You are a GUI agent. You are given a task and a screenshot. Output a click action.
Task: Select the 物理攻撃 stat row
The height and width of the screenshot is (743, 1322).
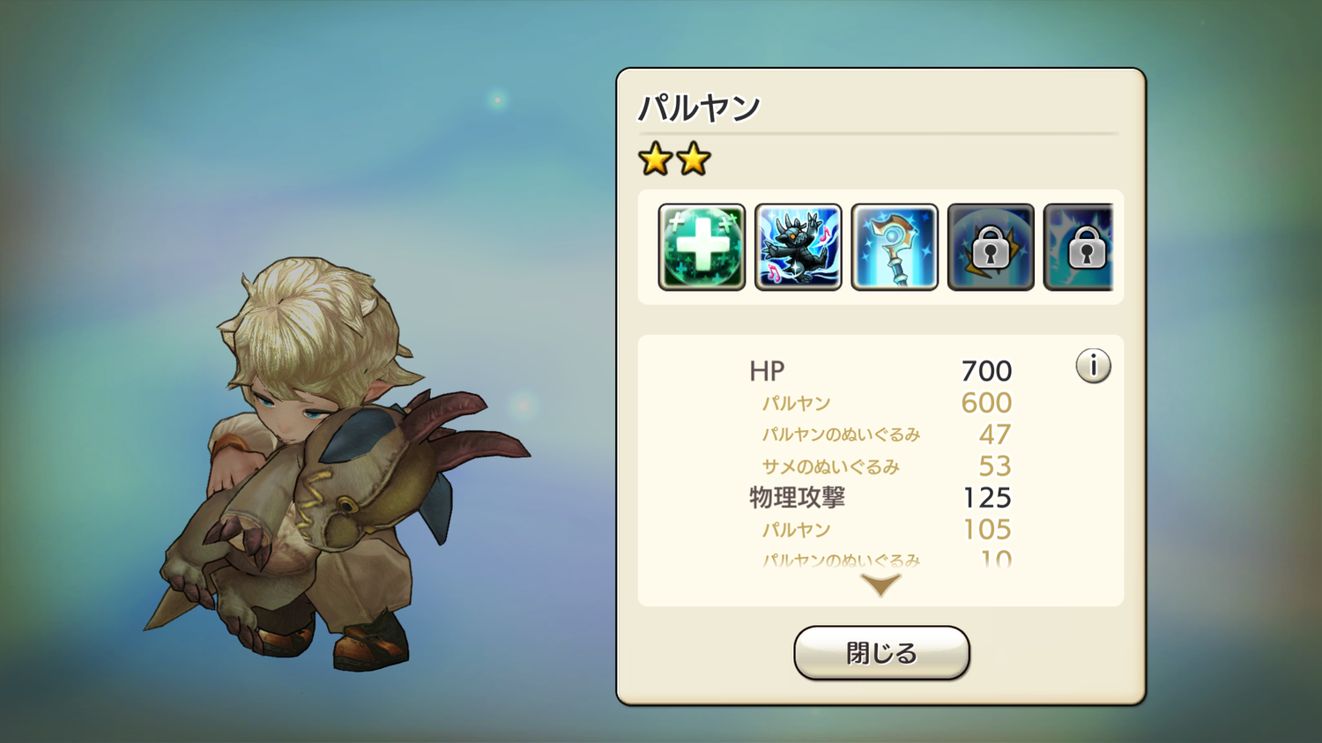(880, 498)
